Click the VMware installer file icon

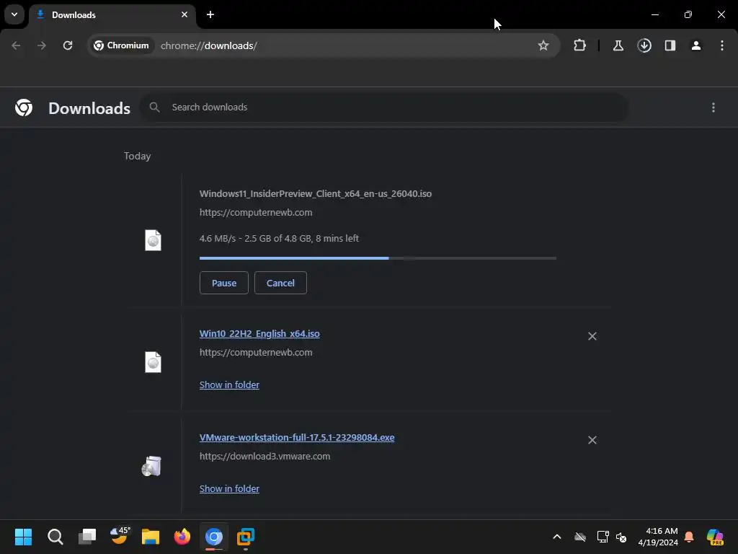(x=151, y=466)
